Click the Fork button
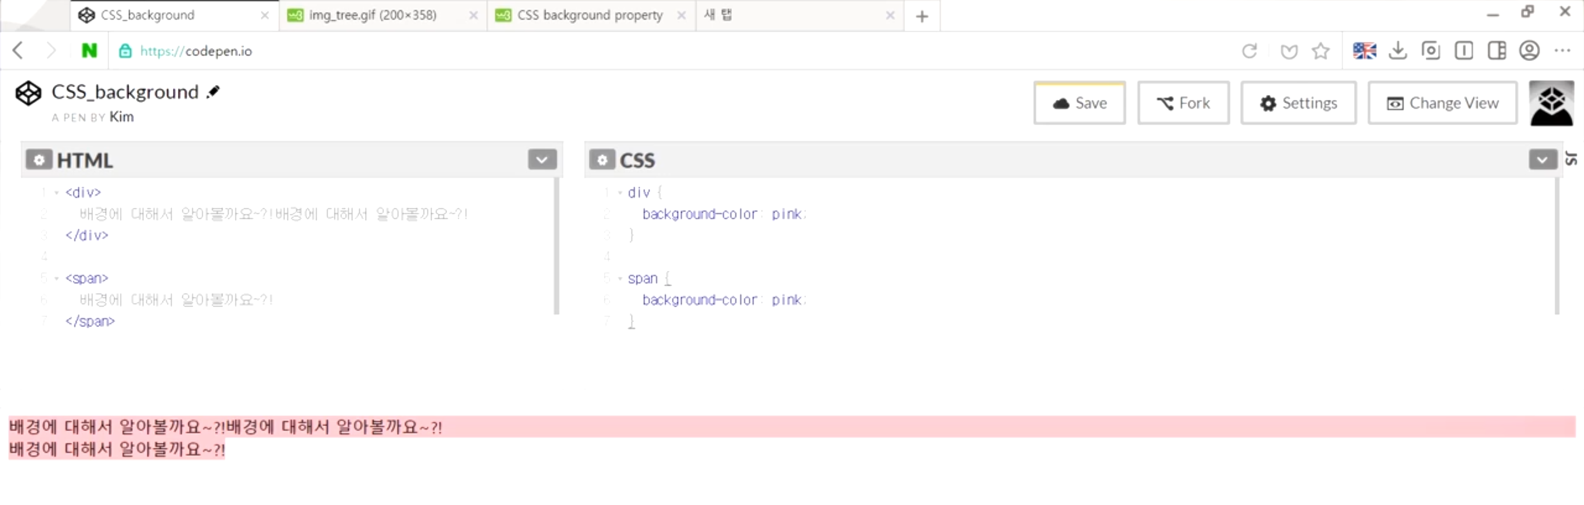This screenshot has height=505, width=1584. [x=1183, y=103]
